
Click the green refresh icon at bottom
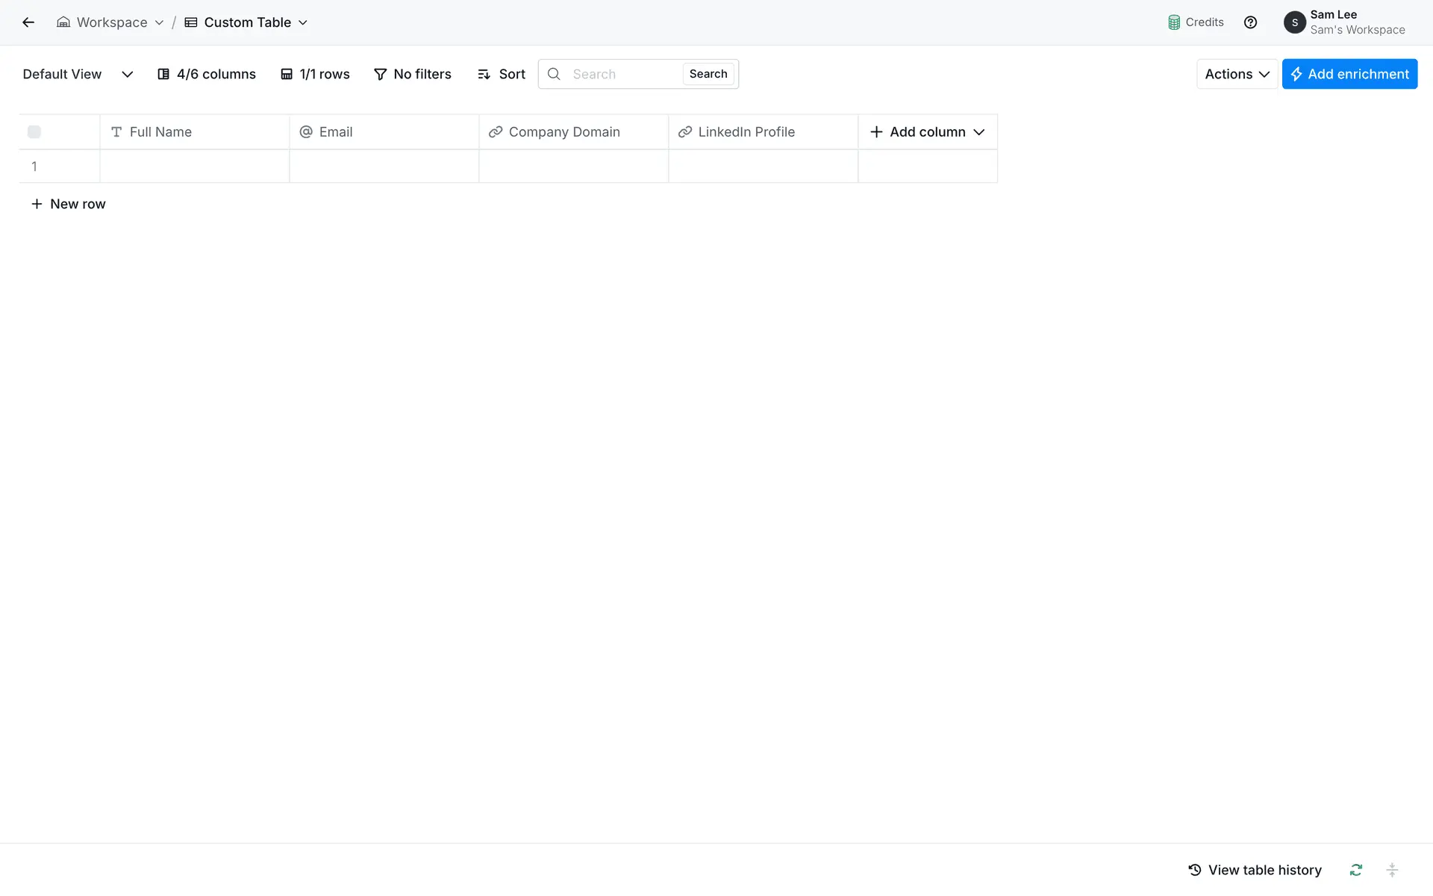(x=1355, y=870)
